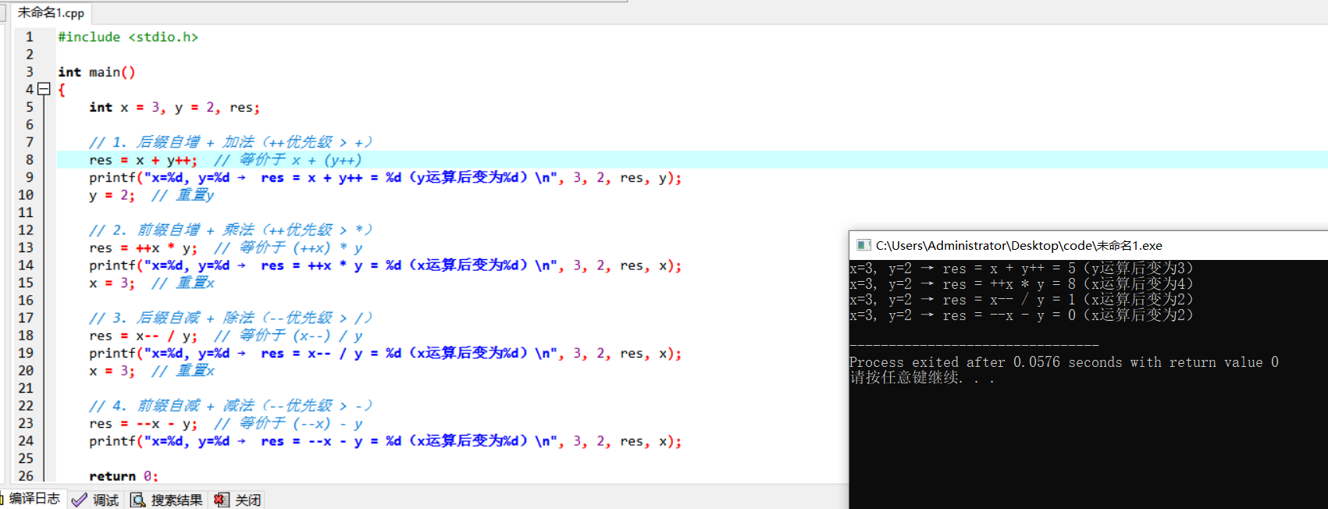Place cursor on #include <stdio.h> line
The image size is (1328, 509).
pos(128,37)
